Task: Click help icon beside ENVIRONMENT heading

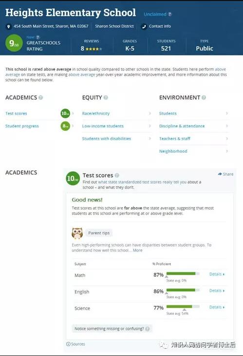Action: (204, 98)
